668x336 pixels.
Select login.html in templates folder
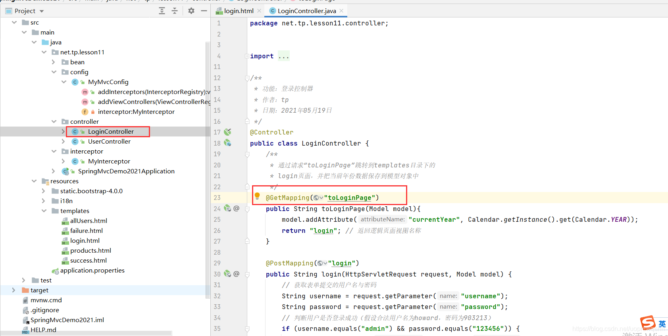[85, 241]
